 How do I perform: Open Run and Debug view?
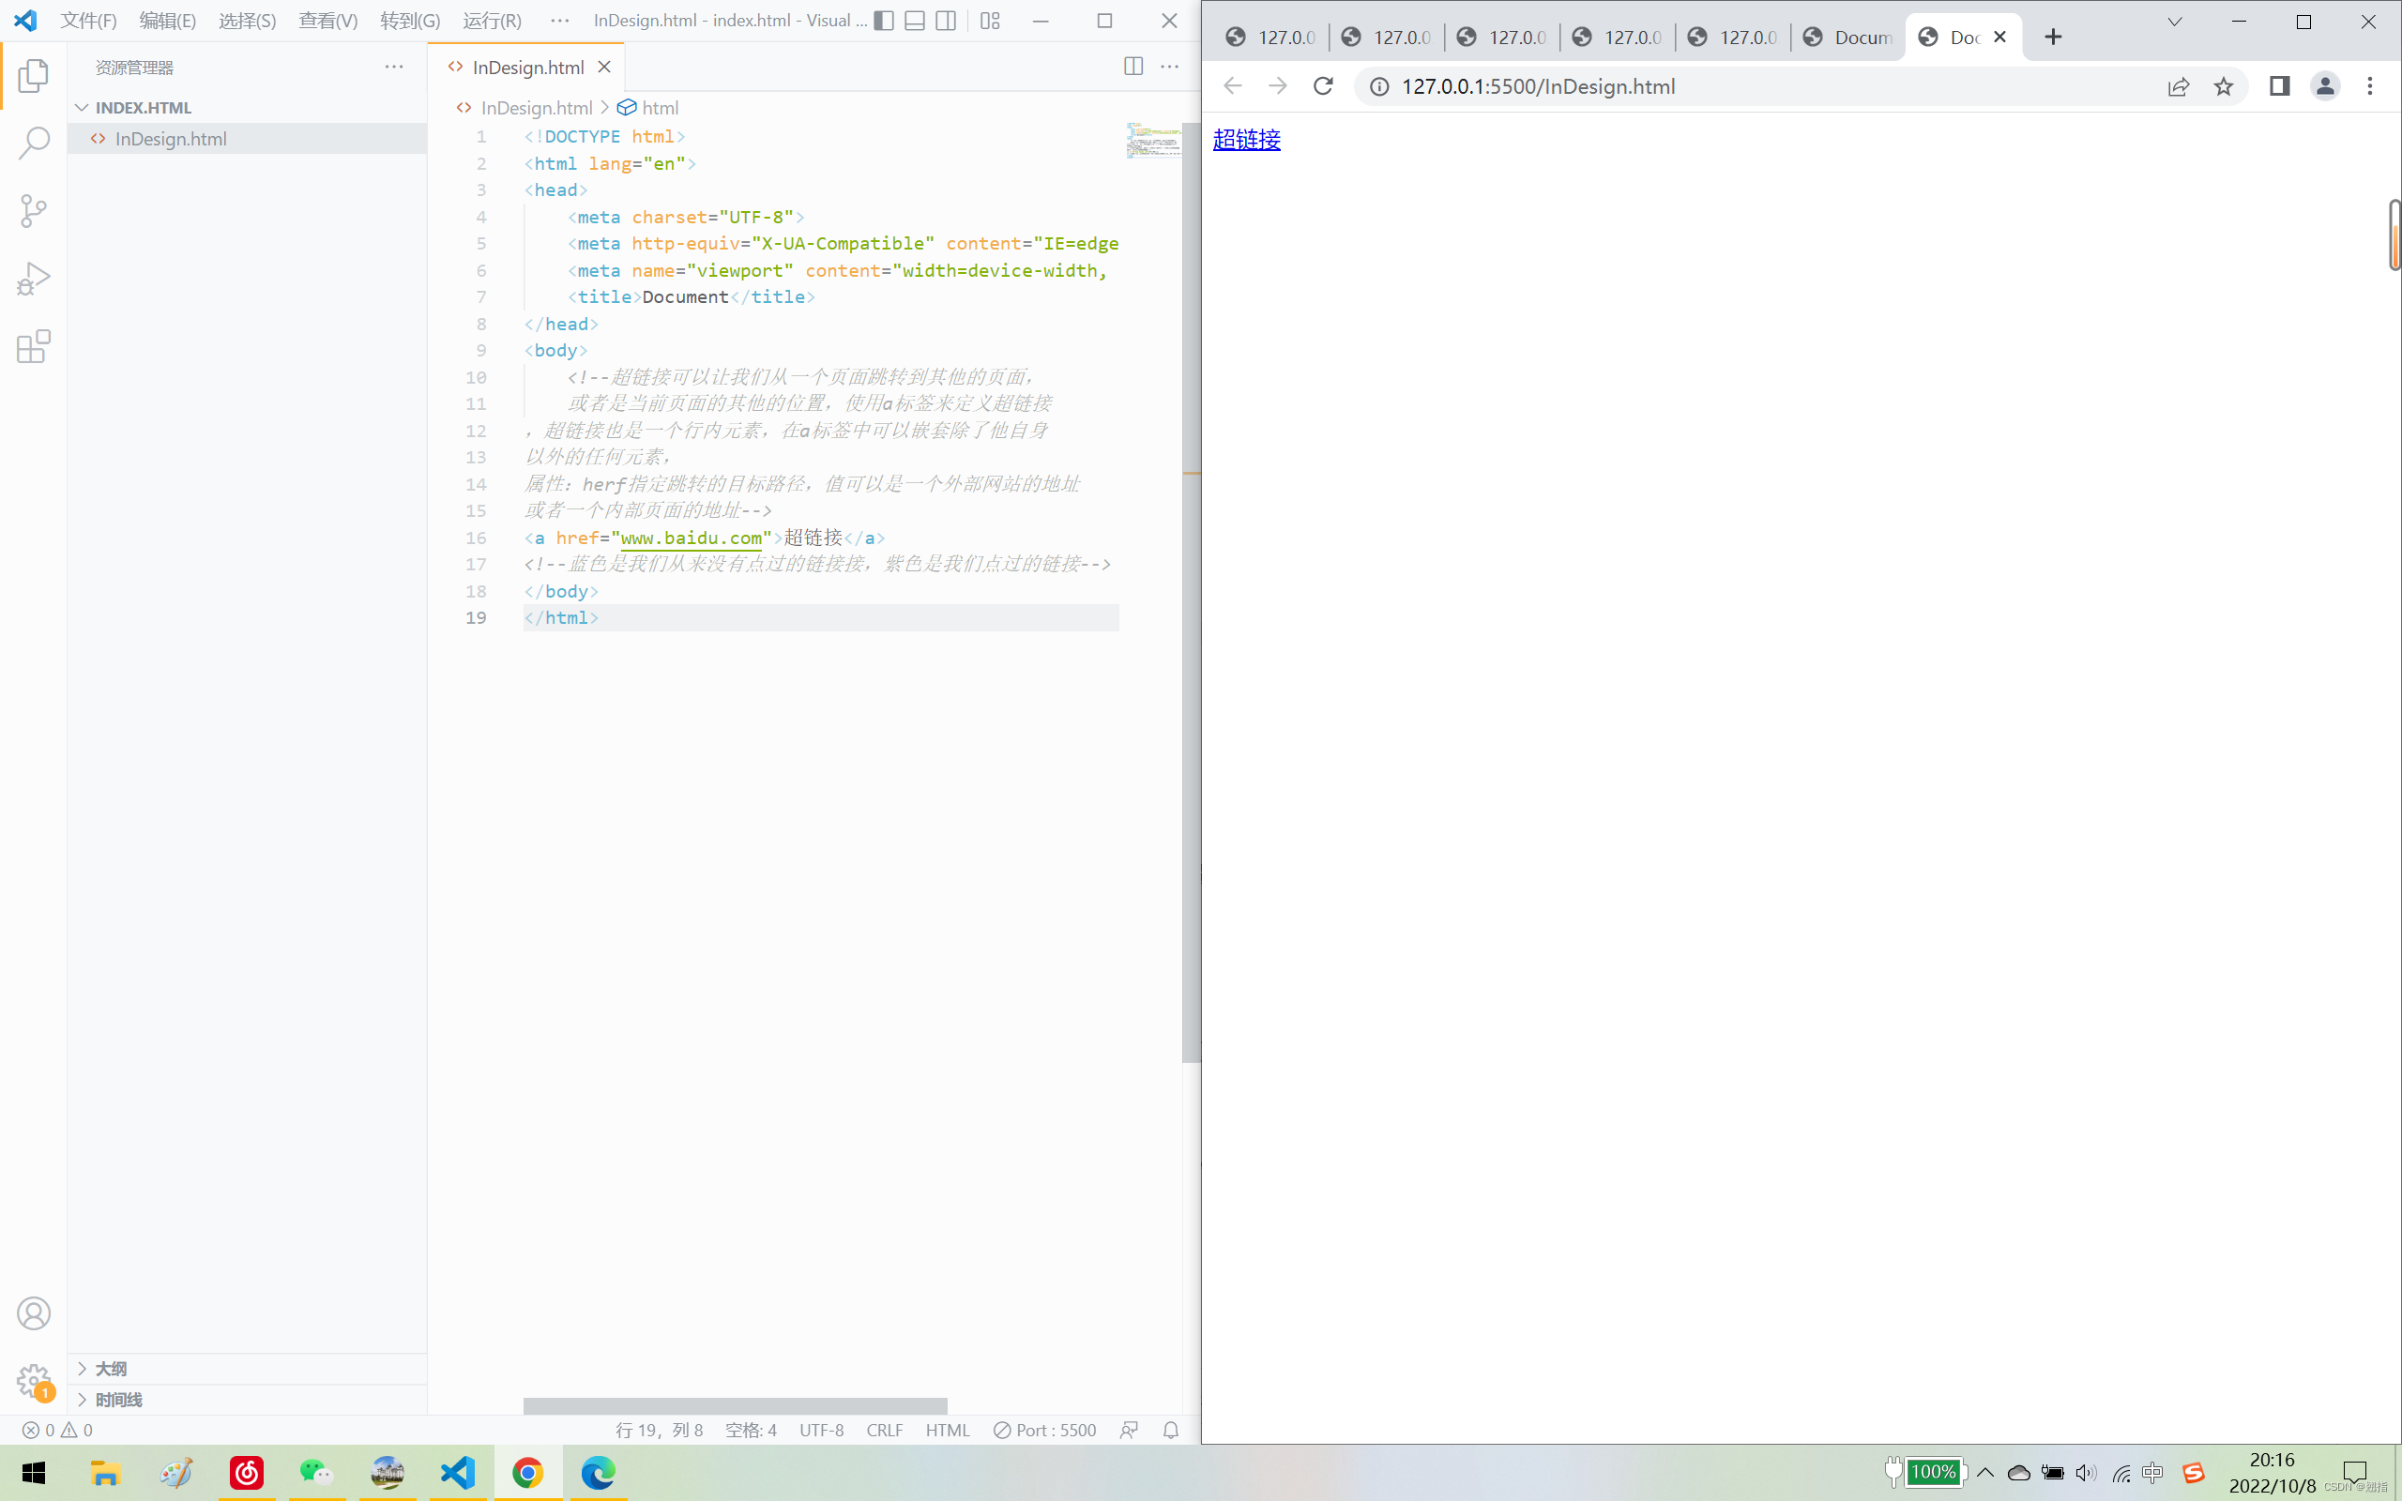(x=34, y=279)
